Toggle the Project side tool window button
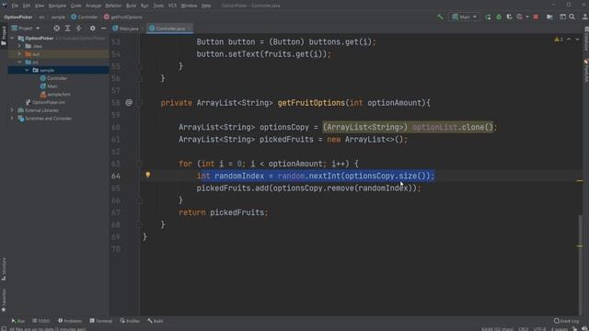 tap(4, 36)
